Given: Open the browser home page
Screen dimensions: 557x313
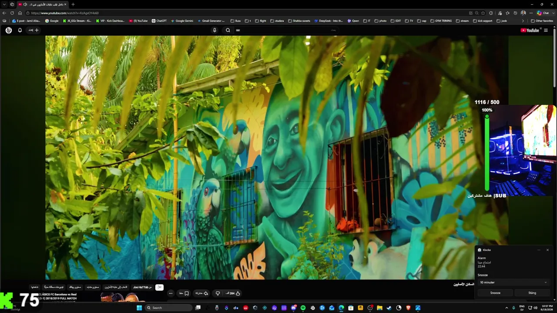Looking at the screenshot, I should [20, 13].
